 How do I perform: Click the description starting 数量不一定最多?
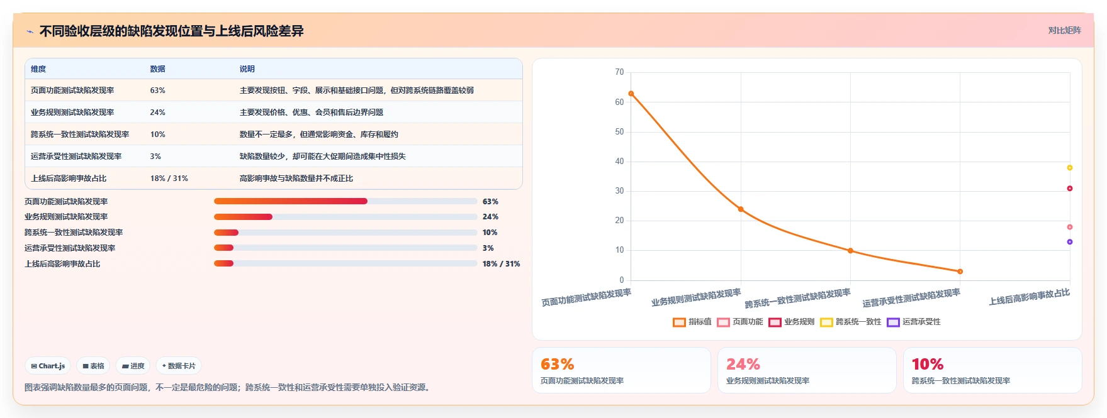318,135
